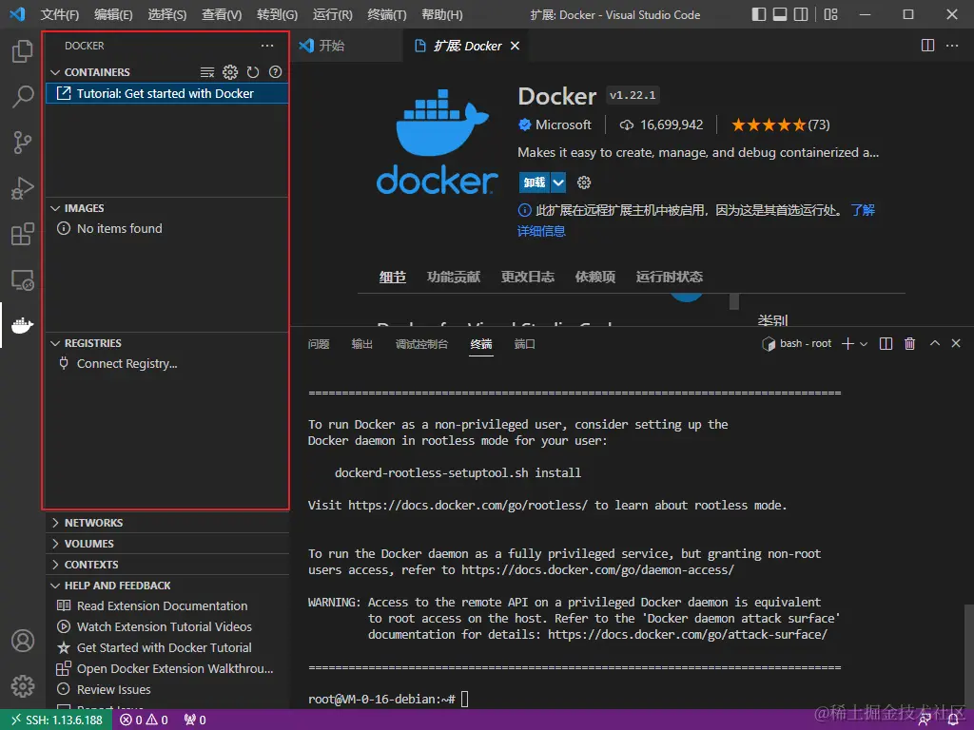Split the terminal panel
Viewport: 974px width, 730px height.
coord(886,344)
